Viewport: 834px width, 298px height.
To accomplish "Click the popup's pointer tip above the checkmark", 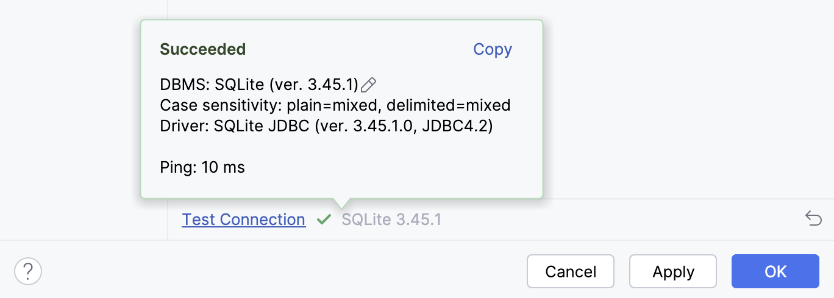I will click(x=342, y=203).
